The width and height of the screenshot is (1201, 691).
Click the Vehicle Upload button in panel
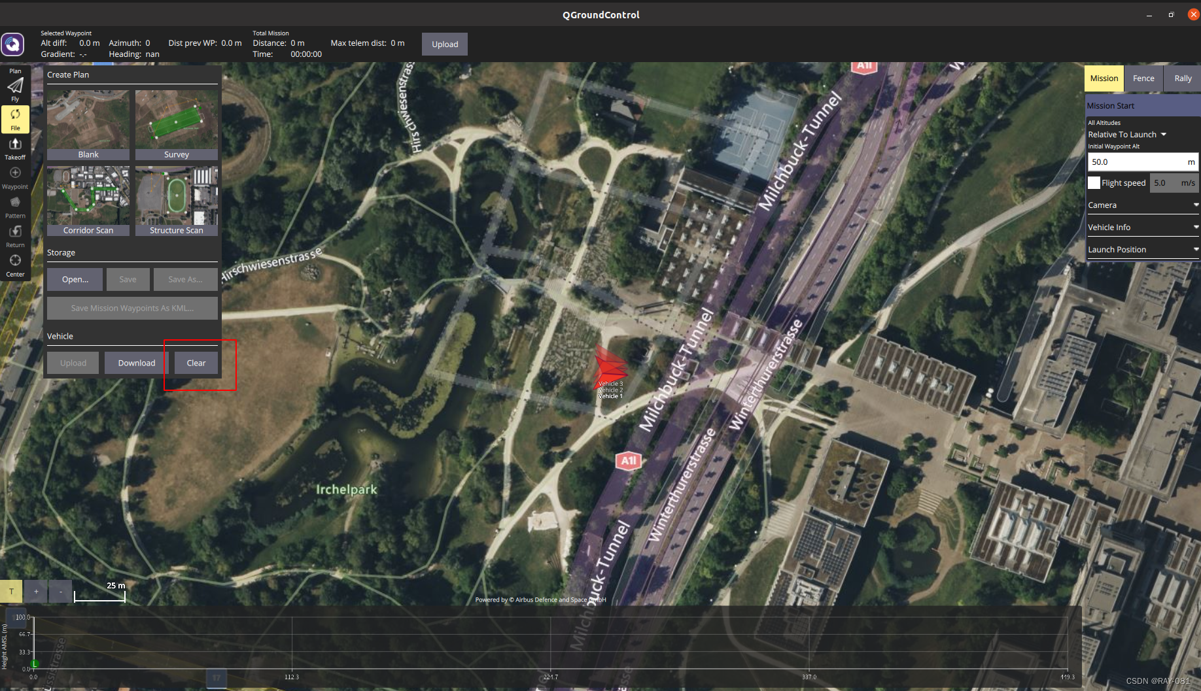pyautogui.click(x=73, y=363)
